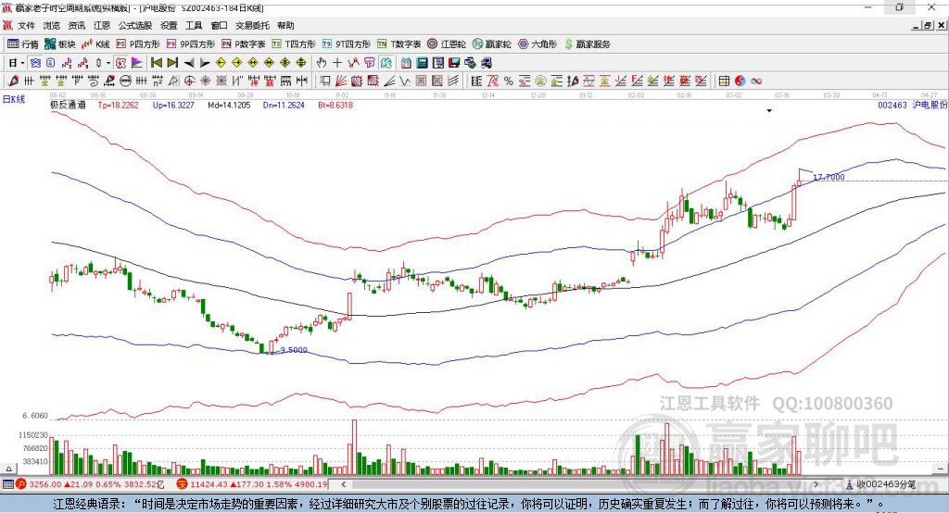Open the T四方形 time square

tap(294, 44)
